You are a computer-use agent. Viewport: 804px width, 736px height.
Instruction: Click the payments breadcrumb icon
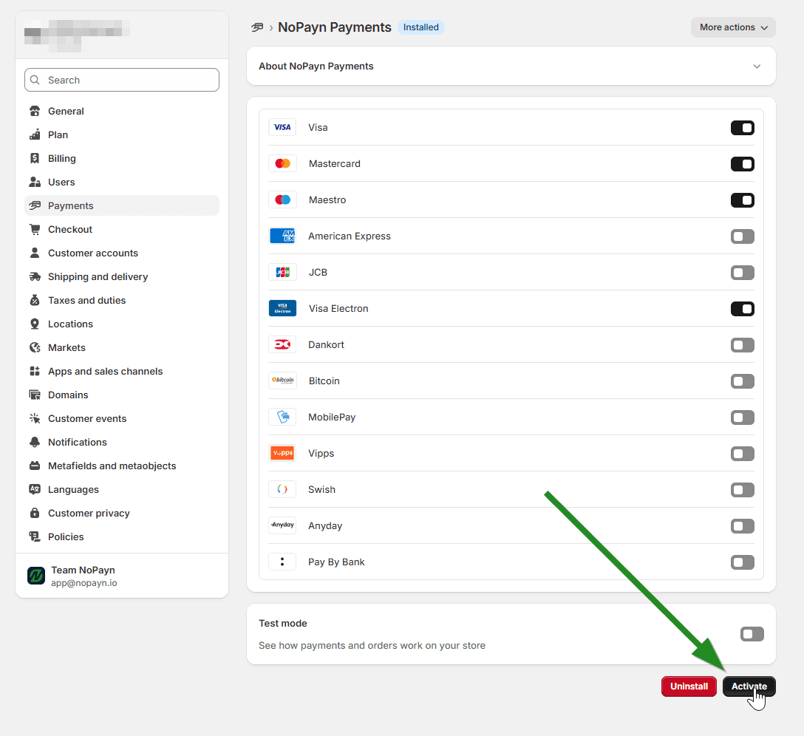coord(257,27)
